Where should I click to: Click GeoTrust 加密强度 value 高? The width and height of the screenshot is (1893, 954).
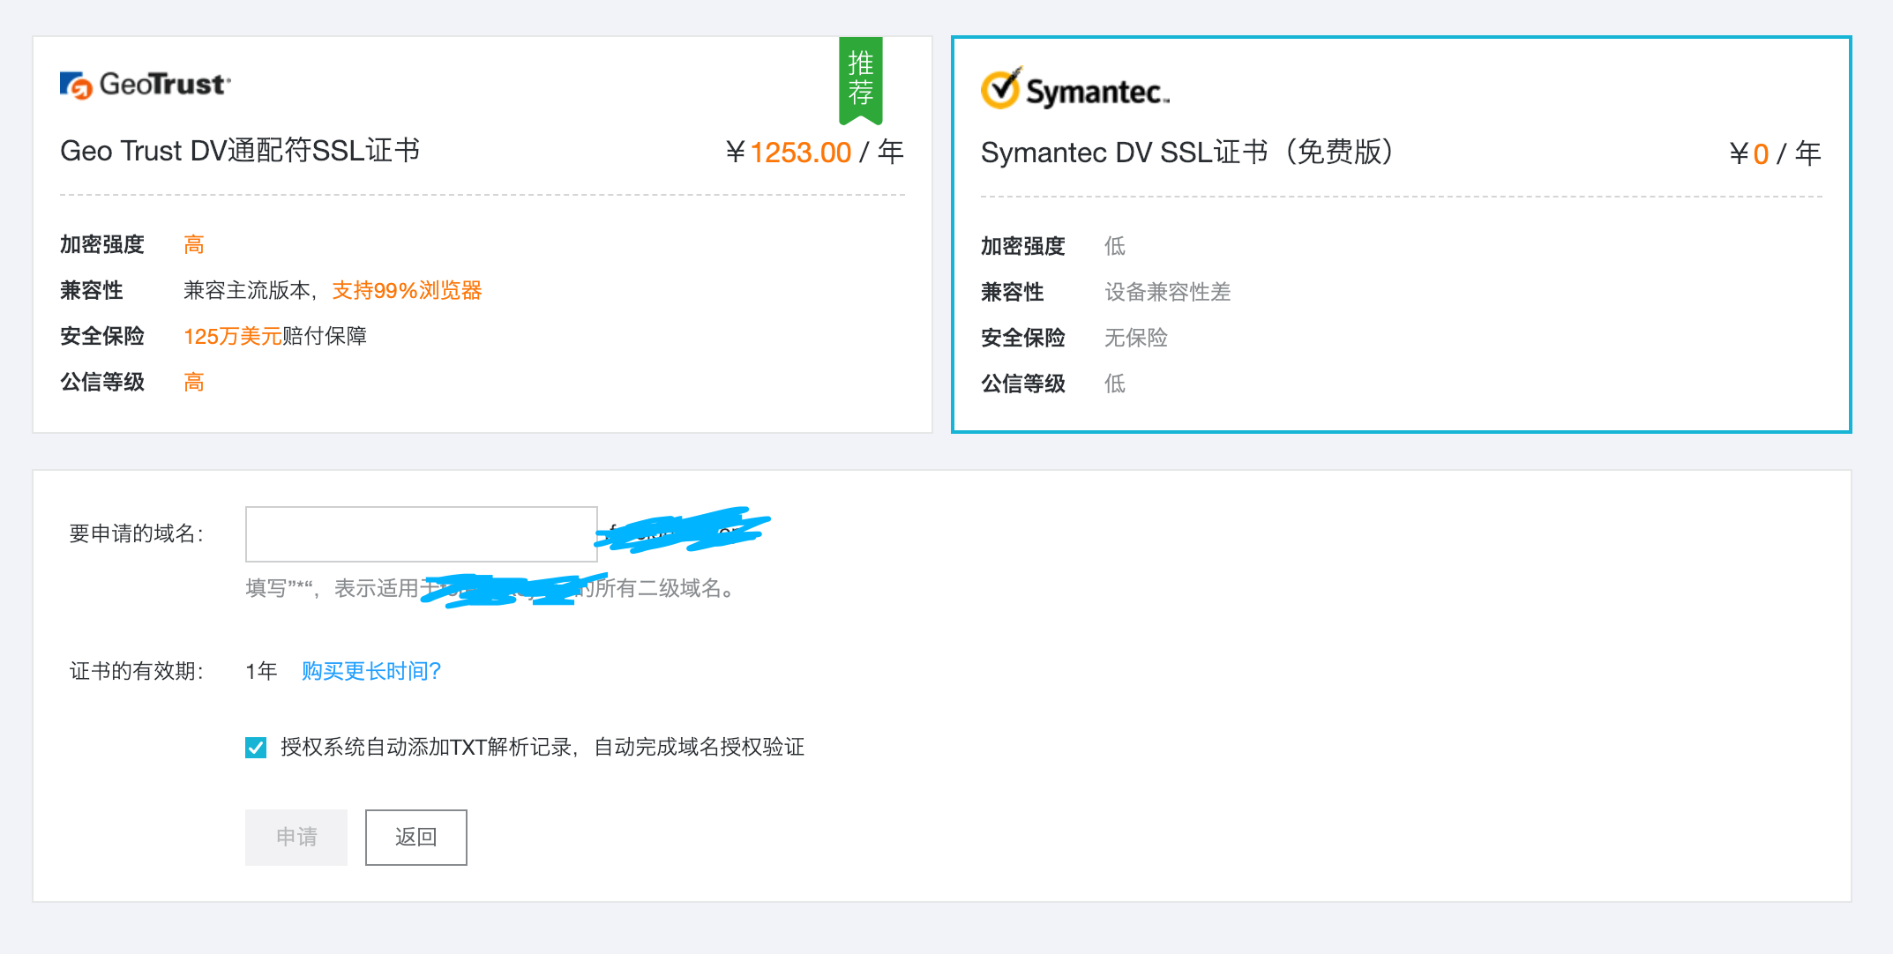[x=194, y=245]
